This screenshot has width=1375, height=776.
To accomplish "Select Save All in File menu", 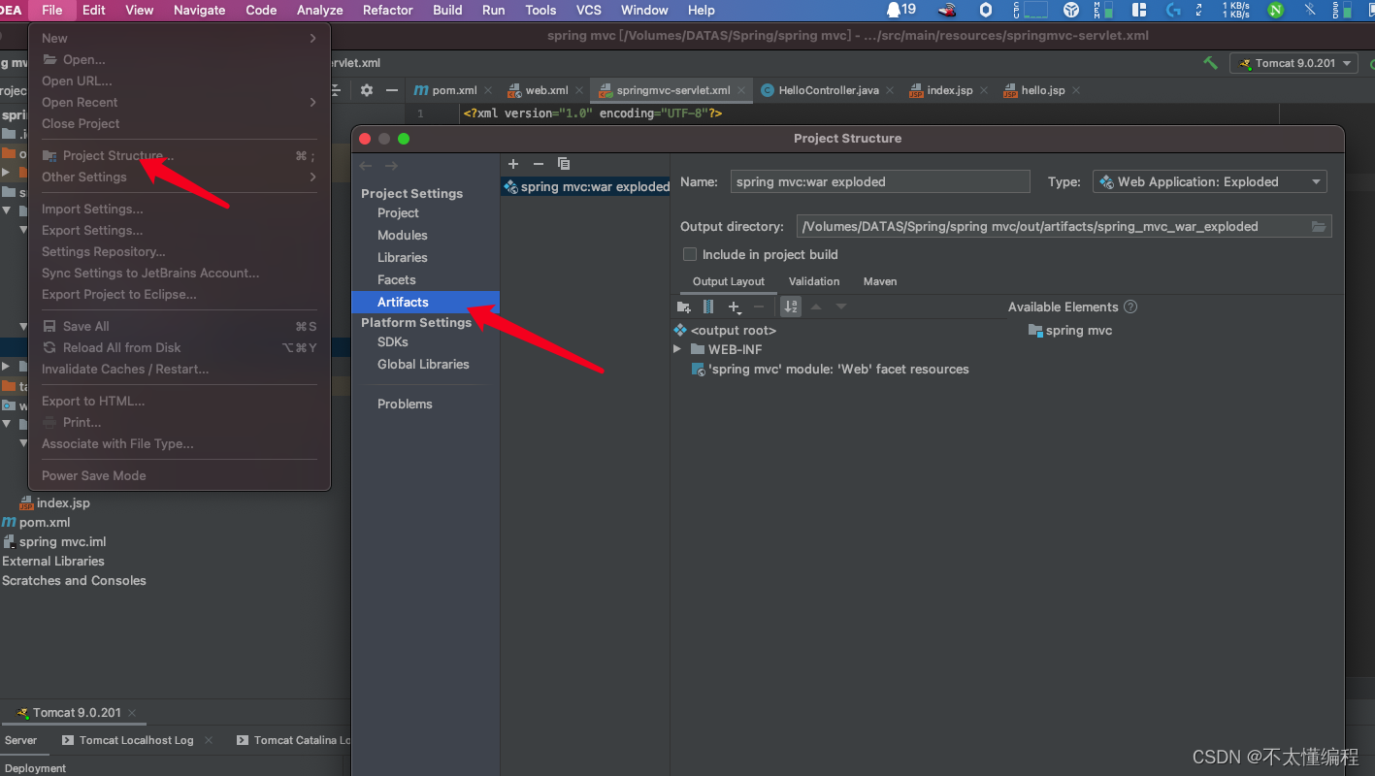I will (x=180, y=326).
